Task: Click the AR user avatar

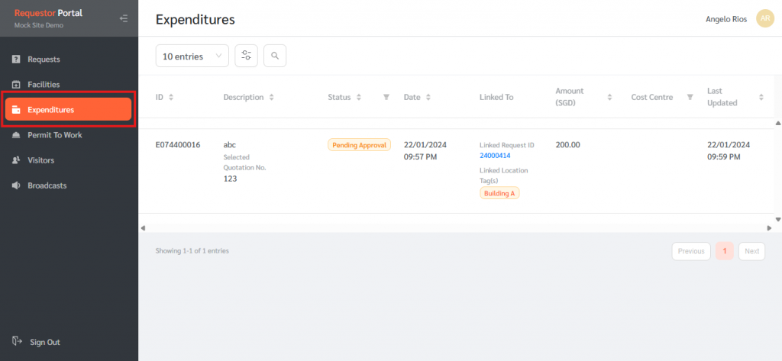Action: [764, 19]
